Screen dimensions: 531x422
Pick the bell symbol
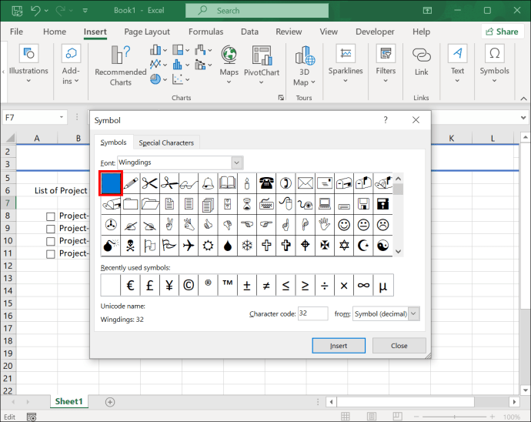point(208,183)
